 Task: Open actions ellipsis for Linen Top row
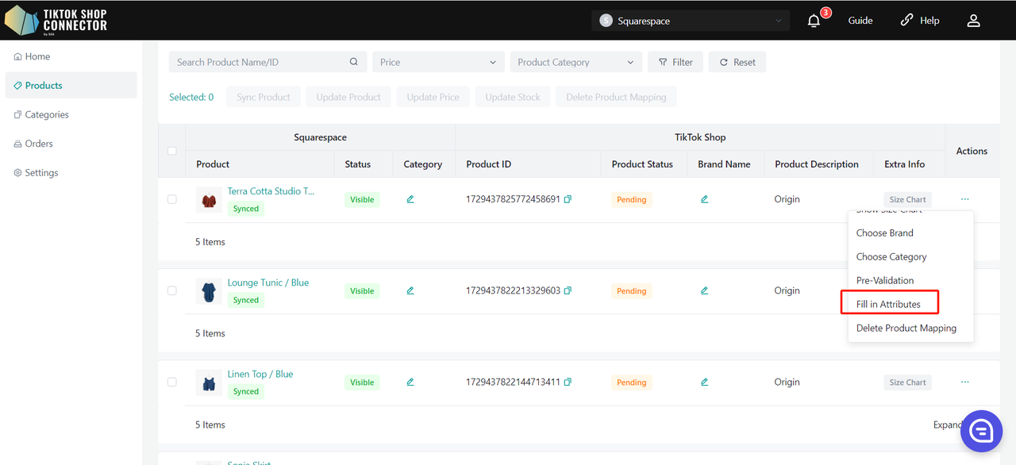pyautogui.click(x=965, y=382)
